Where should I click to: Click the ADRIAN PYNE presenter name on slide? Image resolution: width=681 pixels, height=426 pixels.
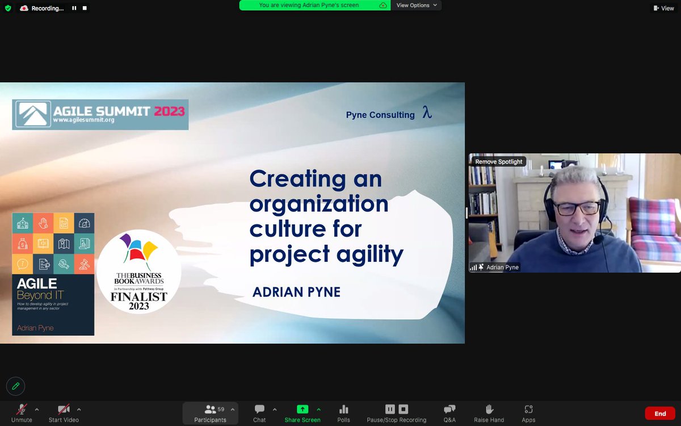296,292
